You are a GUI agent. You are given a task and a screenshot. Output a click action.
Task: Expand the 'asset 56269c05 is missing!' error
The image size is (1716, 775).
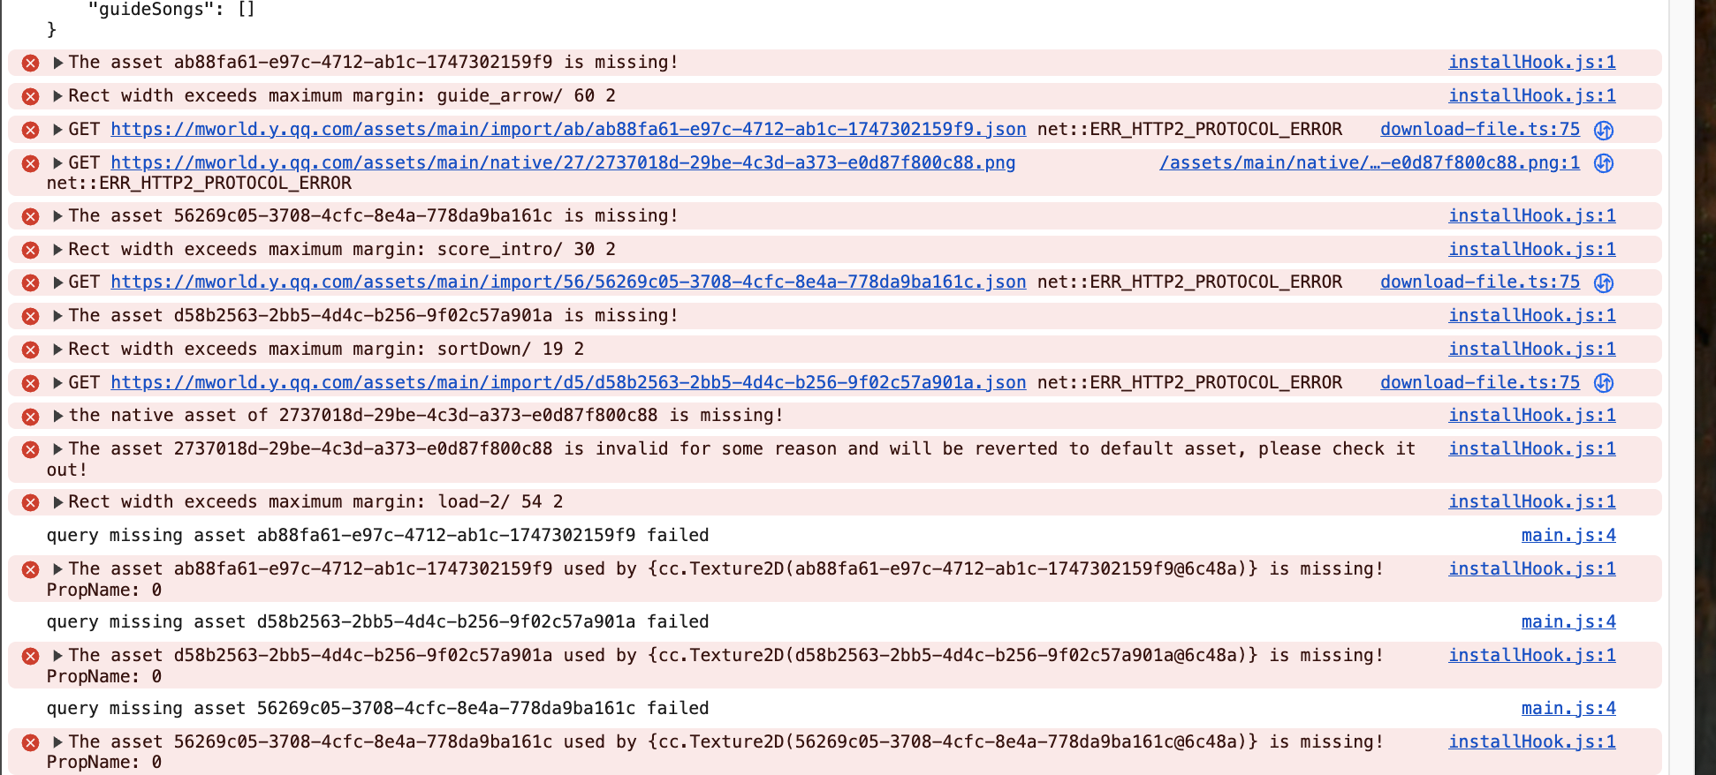coord(57,216)
